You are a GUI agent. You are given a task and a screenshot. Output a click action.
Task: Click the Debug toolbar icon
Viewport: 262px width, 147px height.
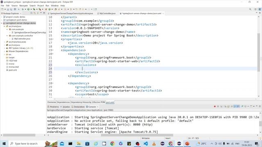pyautogui.click(x=23, y=9)
